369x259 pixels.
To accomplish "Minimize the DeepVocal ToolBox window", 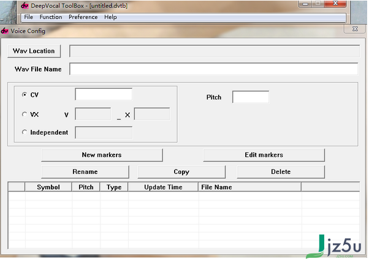I will [x=305, y=4].
